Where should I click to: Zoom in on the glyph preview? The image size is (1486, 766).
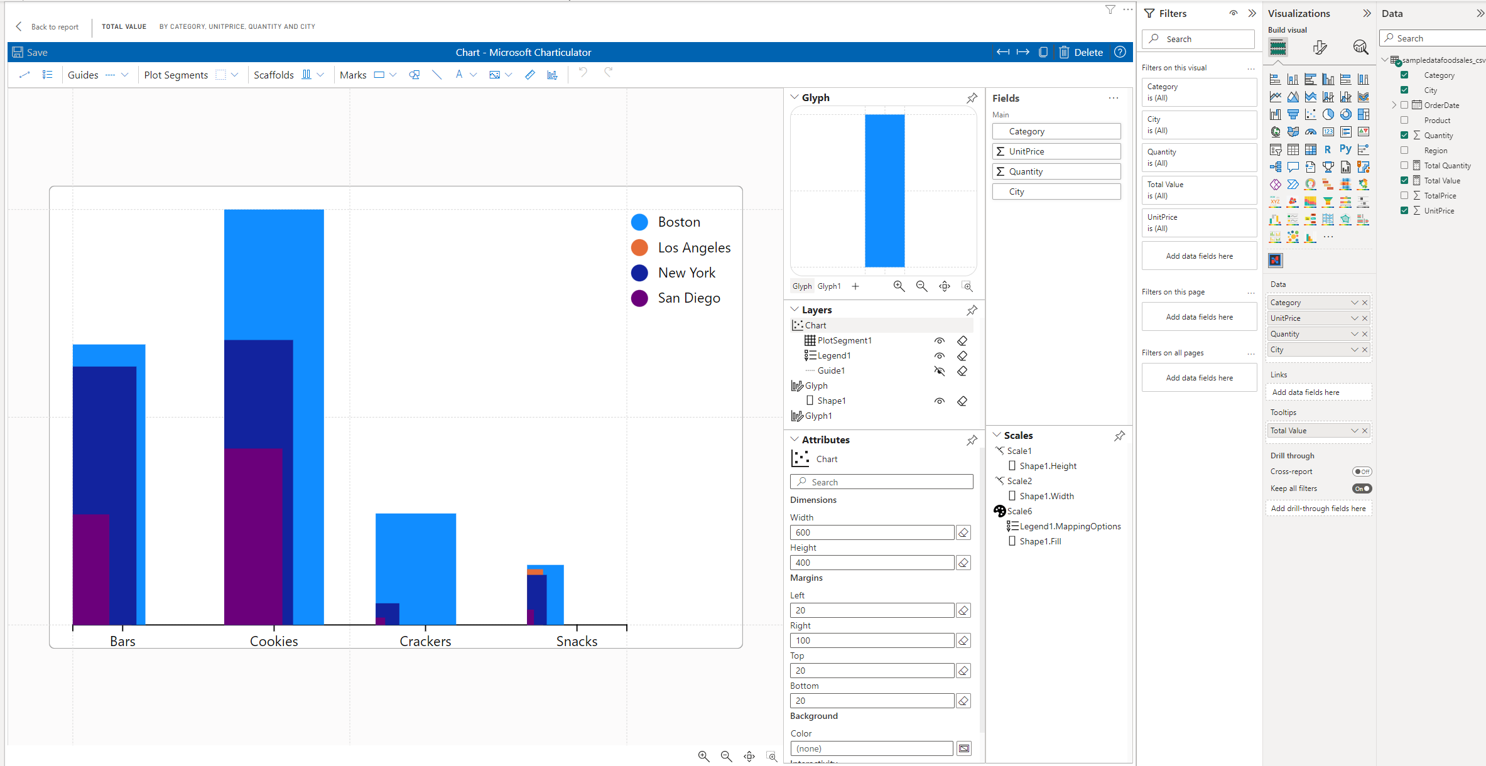coord(899,286)
